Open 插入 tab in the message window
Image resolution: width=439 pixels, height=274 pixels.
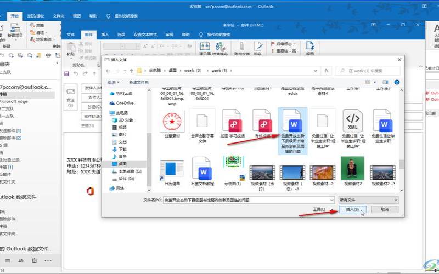pos(105,35)
